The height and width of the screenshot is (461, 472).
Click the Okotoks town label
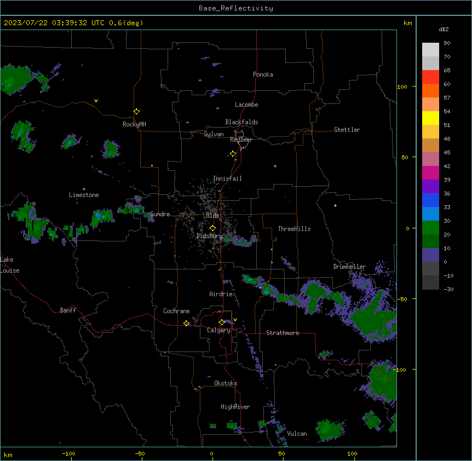coord(226,383)
